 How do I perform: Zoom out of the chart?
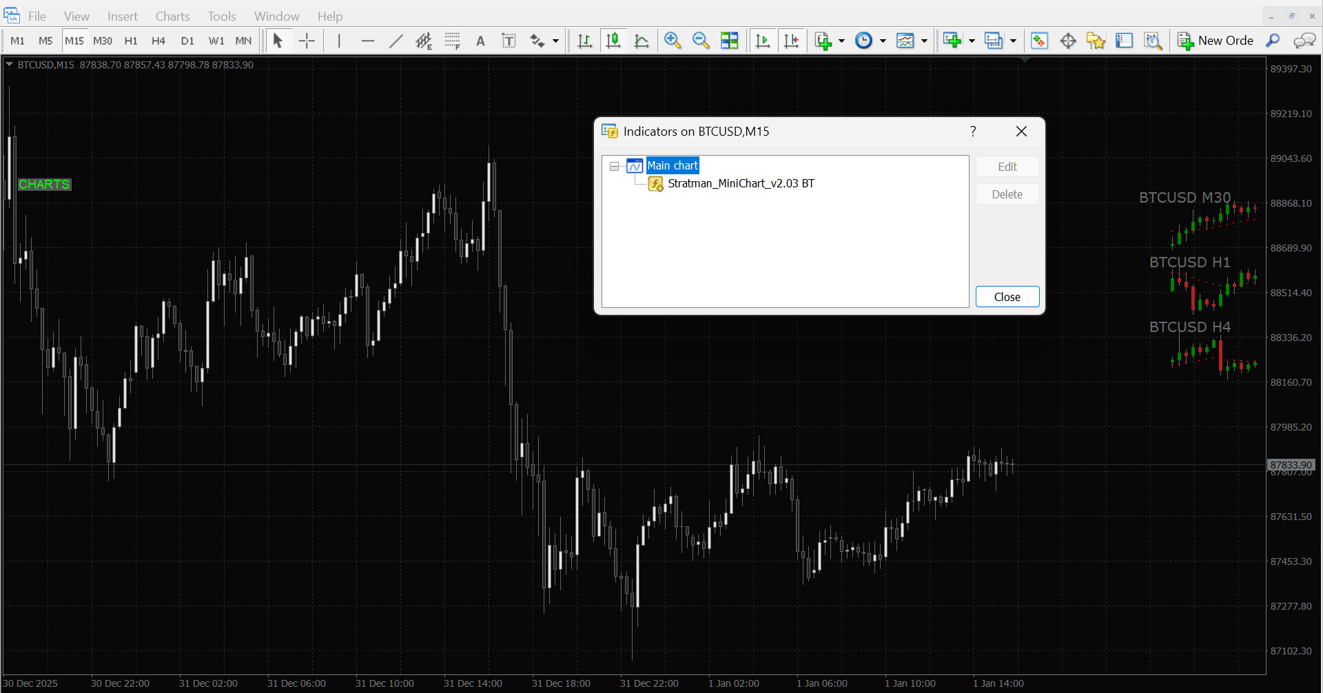click(x=701, y=41)
